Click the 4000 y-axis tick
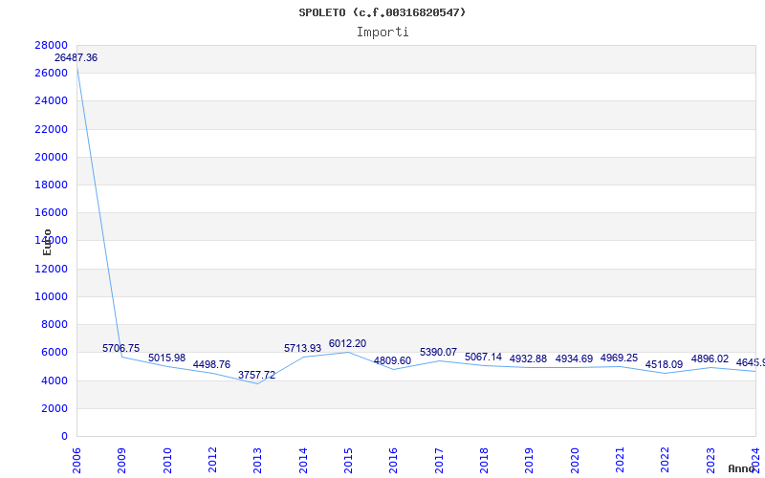 (x=55, y=380)
